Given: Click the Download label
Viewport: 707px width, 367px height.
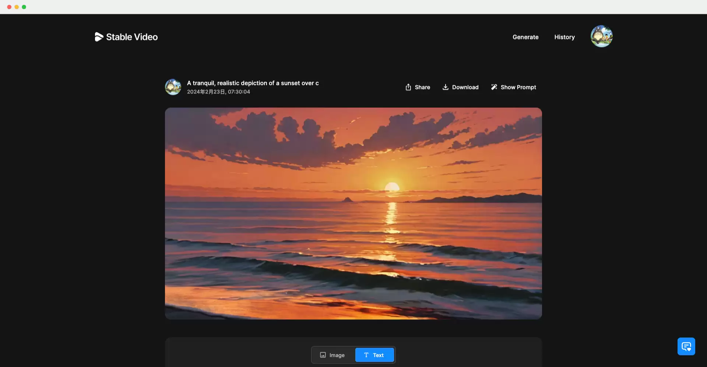Looking at the screenshot, I should click(x=465, y=87).
